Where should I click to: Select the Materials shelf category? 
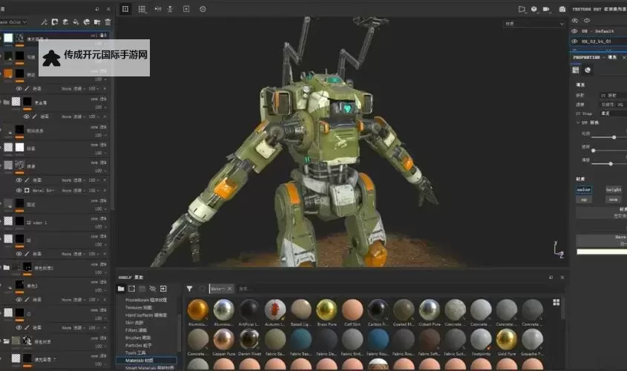click(x=146, y=361)
